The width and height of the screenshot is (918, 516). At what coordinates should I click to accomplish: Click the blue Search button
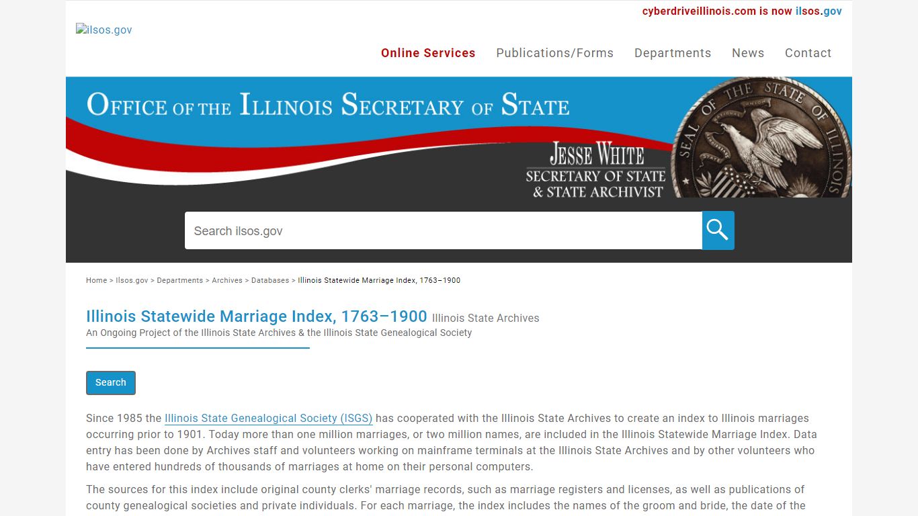[x=111, y=382]
